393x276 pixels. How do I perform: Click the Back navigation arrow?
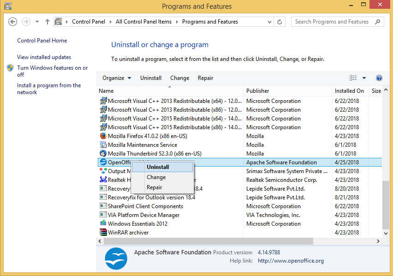click(x=13, y=22)
